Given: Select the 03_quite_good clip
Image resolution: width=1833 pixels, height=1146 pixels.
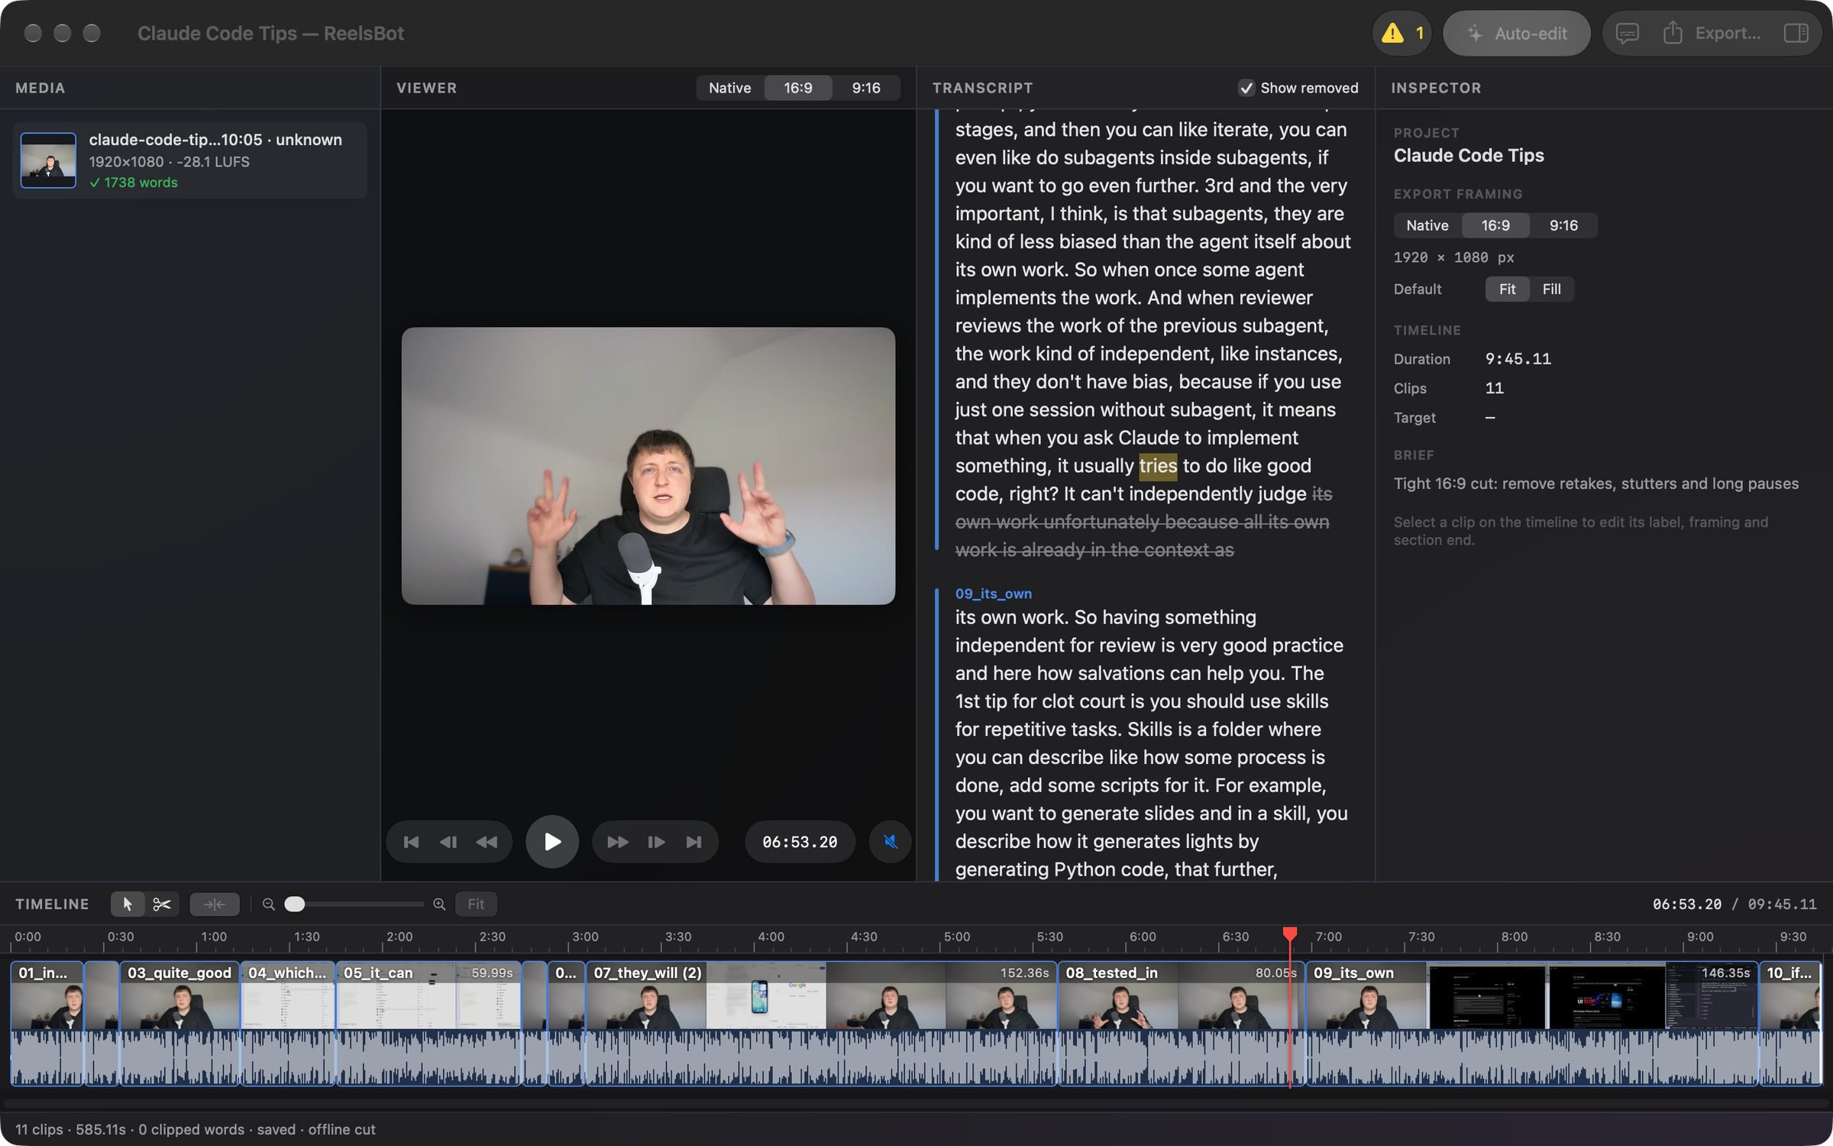Looking at the screenshot, I should (x=179, y=1022).
